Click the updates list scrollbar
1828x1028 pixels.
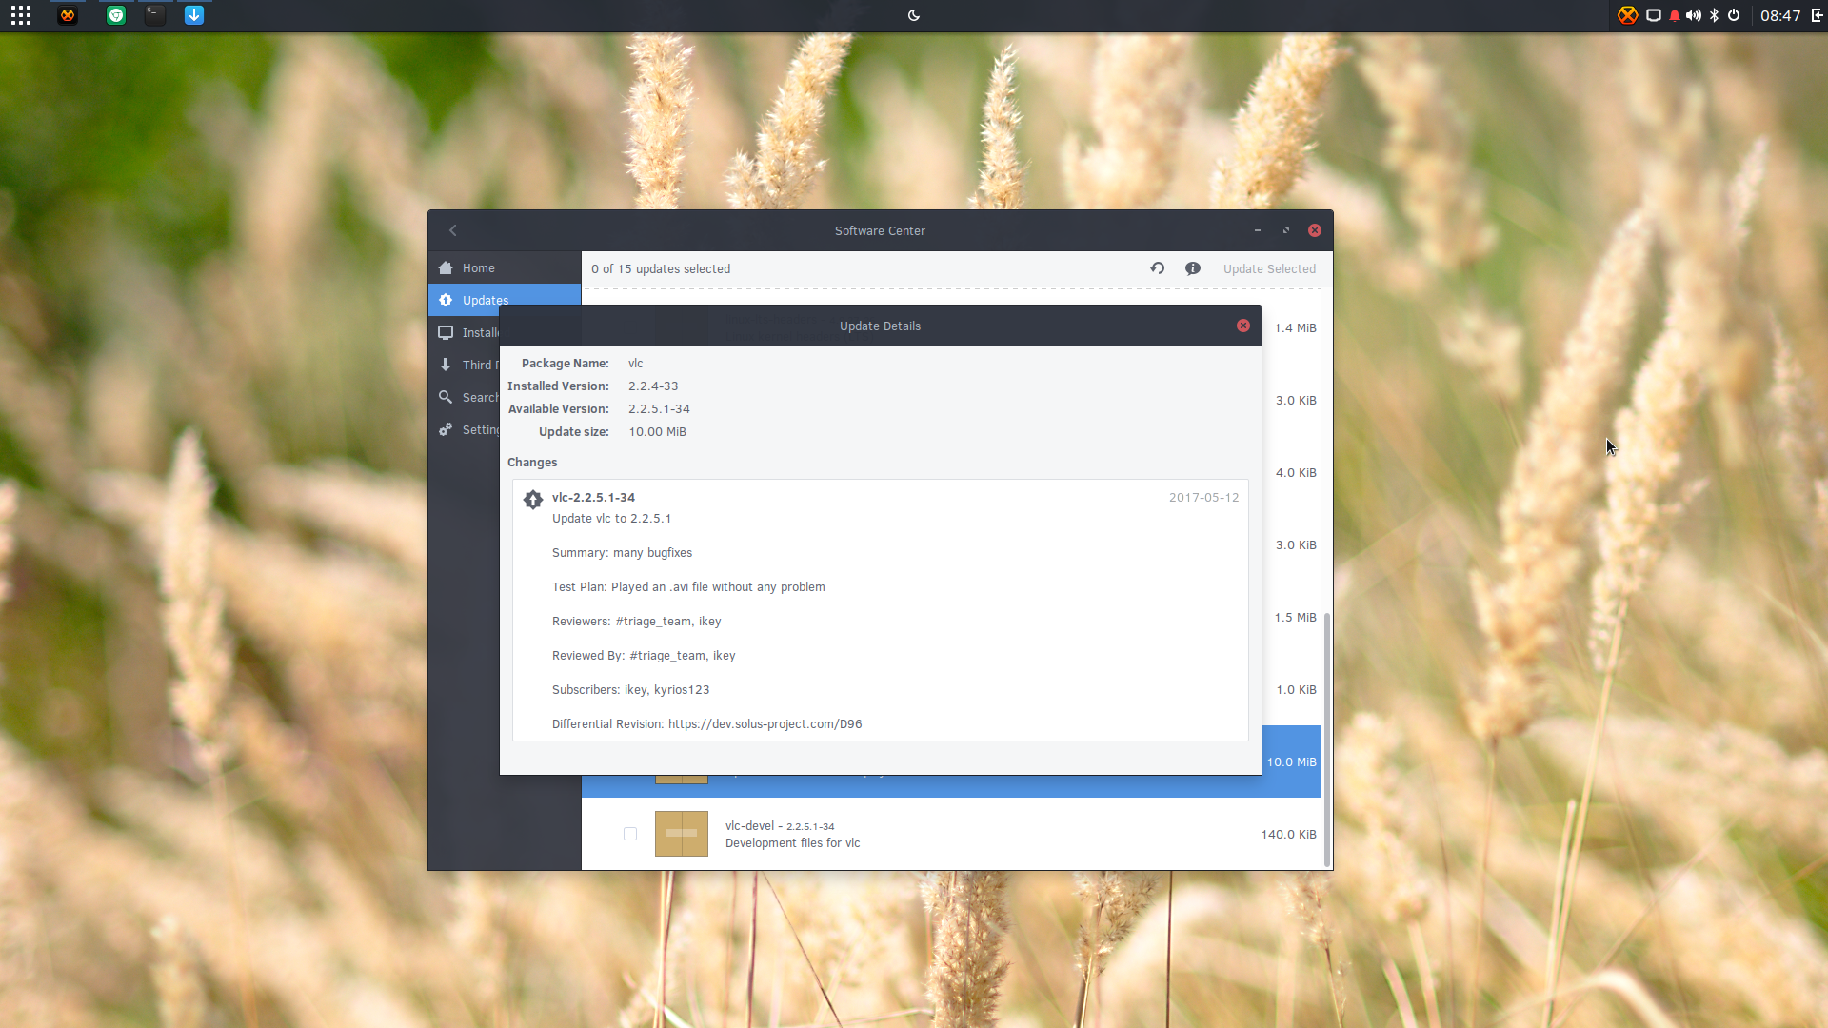pos(1326,739)
